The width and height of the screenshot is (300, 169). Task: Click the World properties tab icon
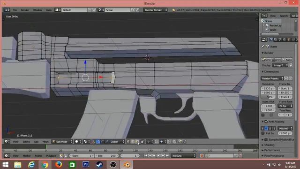point(285,39)
